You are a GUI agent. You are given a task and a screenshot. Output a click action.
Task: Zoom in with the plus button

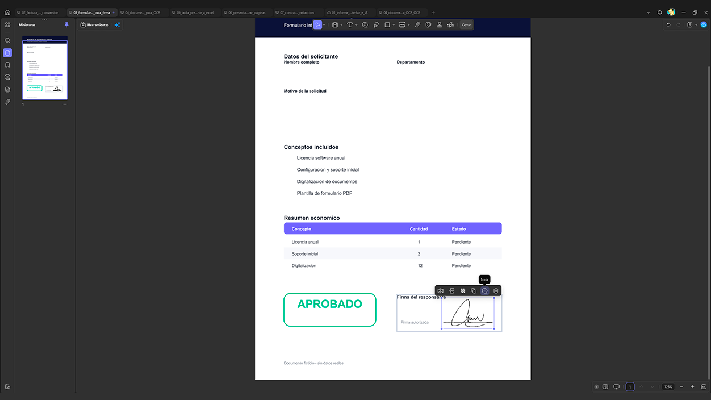tap(692, 387)
